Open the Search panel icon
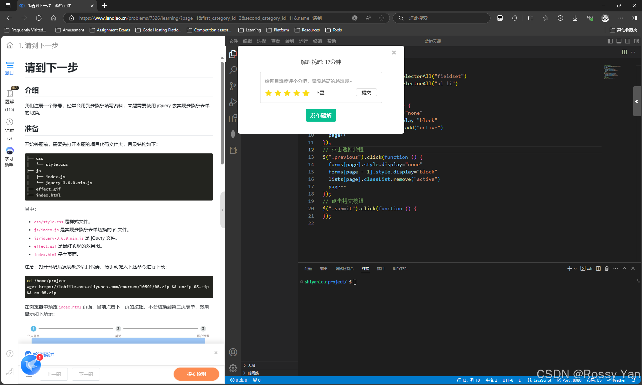The width and height of the screenshot is (642, 385). pyautogui.click(x=233, y=70)
